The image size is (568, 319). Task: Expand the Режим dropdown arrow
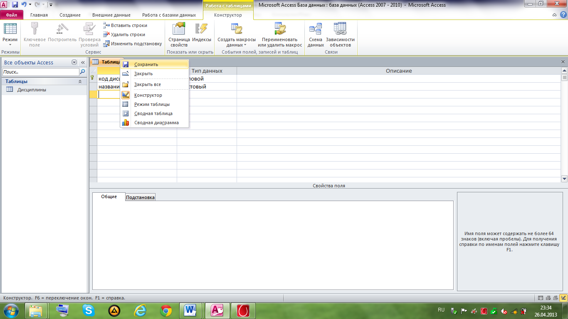pyautogui.click(x=10, y=45)
